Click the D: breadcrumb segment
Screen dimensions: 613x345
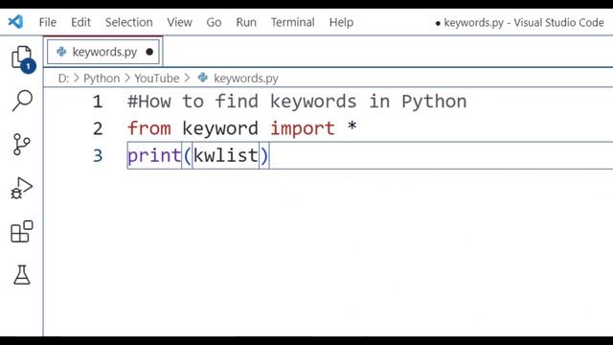click(63, 79)
